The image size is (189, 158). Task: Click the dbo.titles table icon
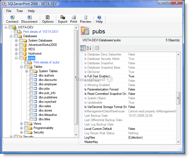pos(35,119)
